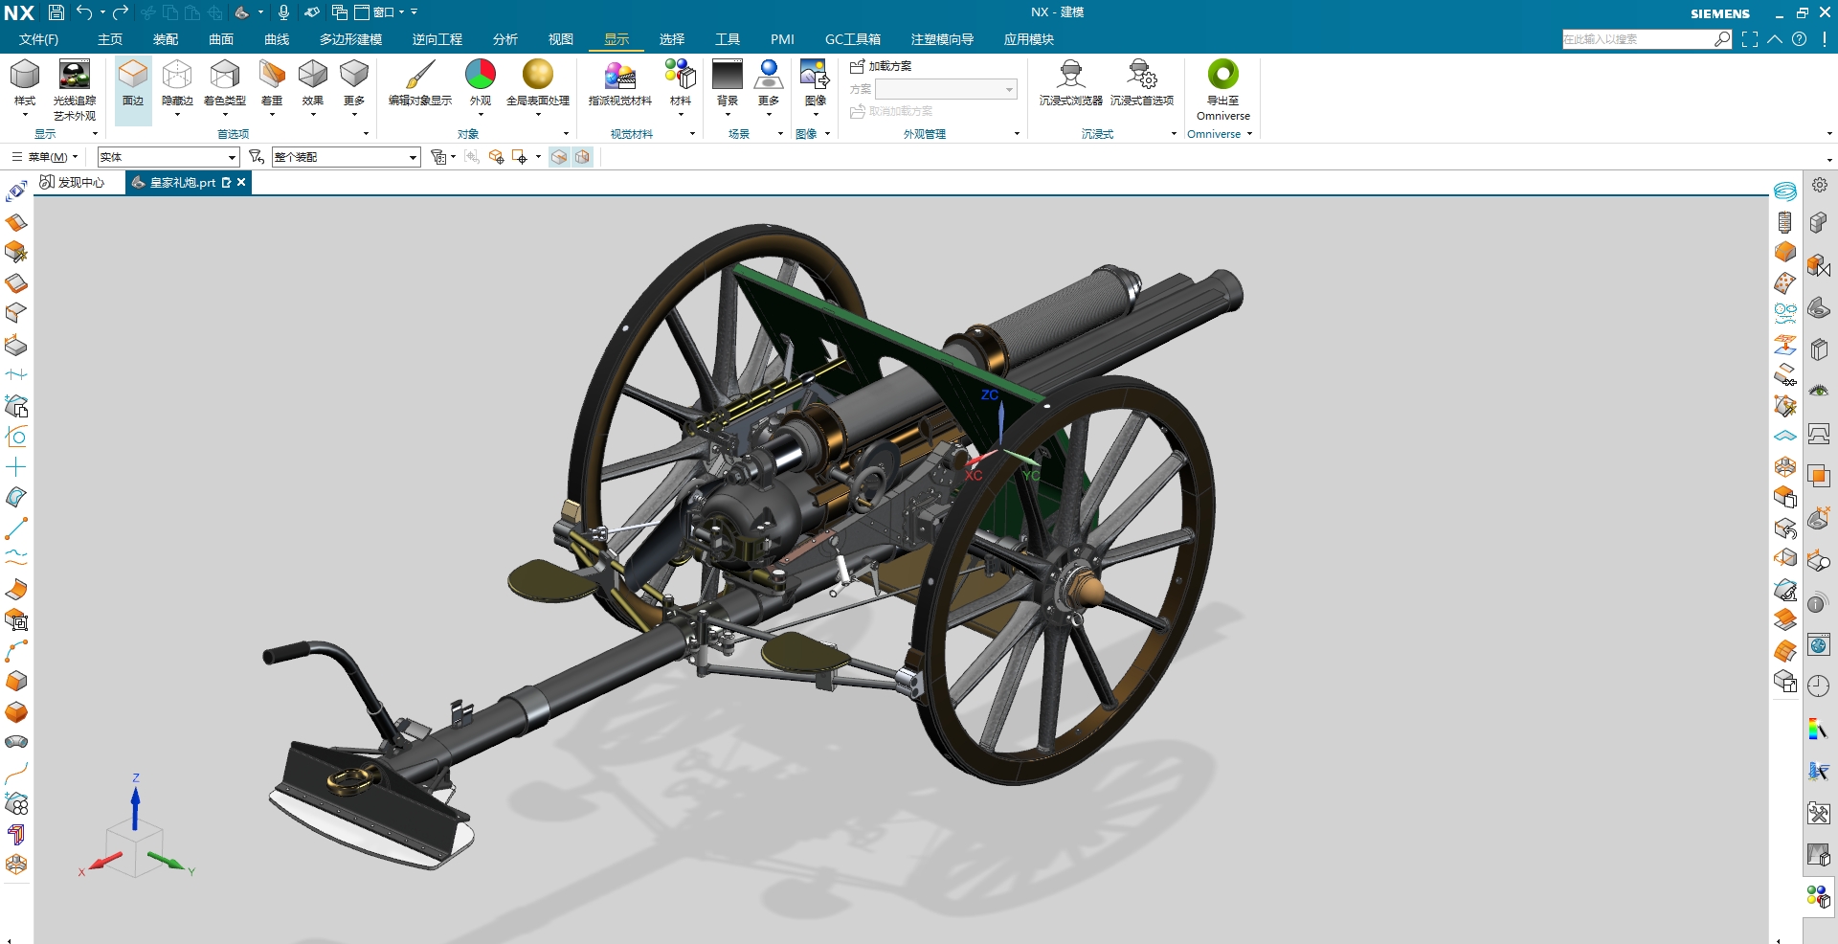Image resolution: width=1838 pixels, height=944 pixels.
Task: Open 沉浸式首选项 immersive preferences
Action: 1141,76
